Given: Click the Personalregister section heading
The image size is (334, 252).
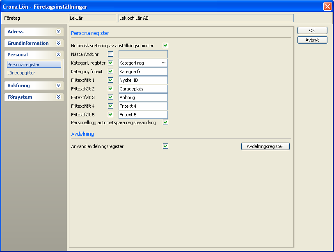Looking at the screenshot, I should [x=90, y=33].
